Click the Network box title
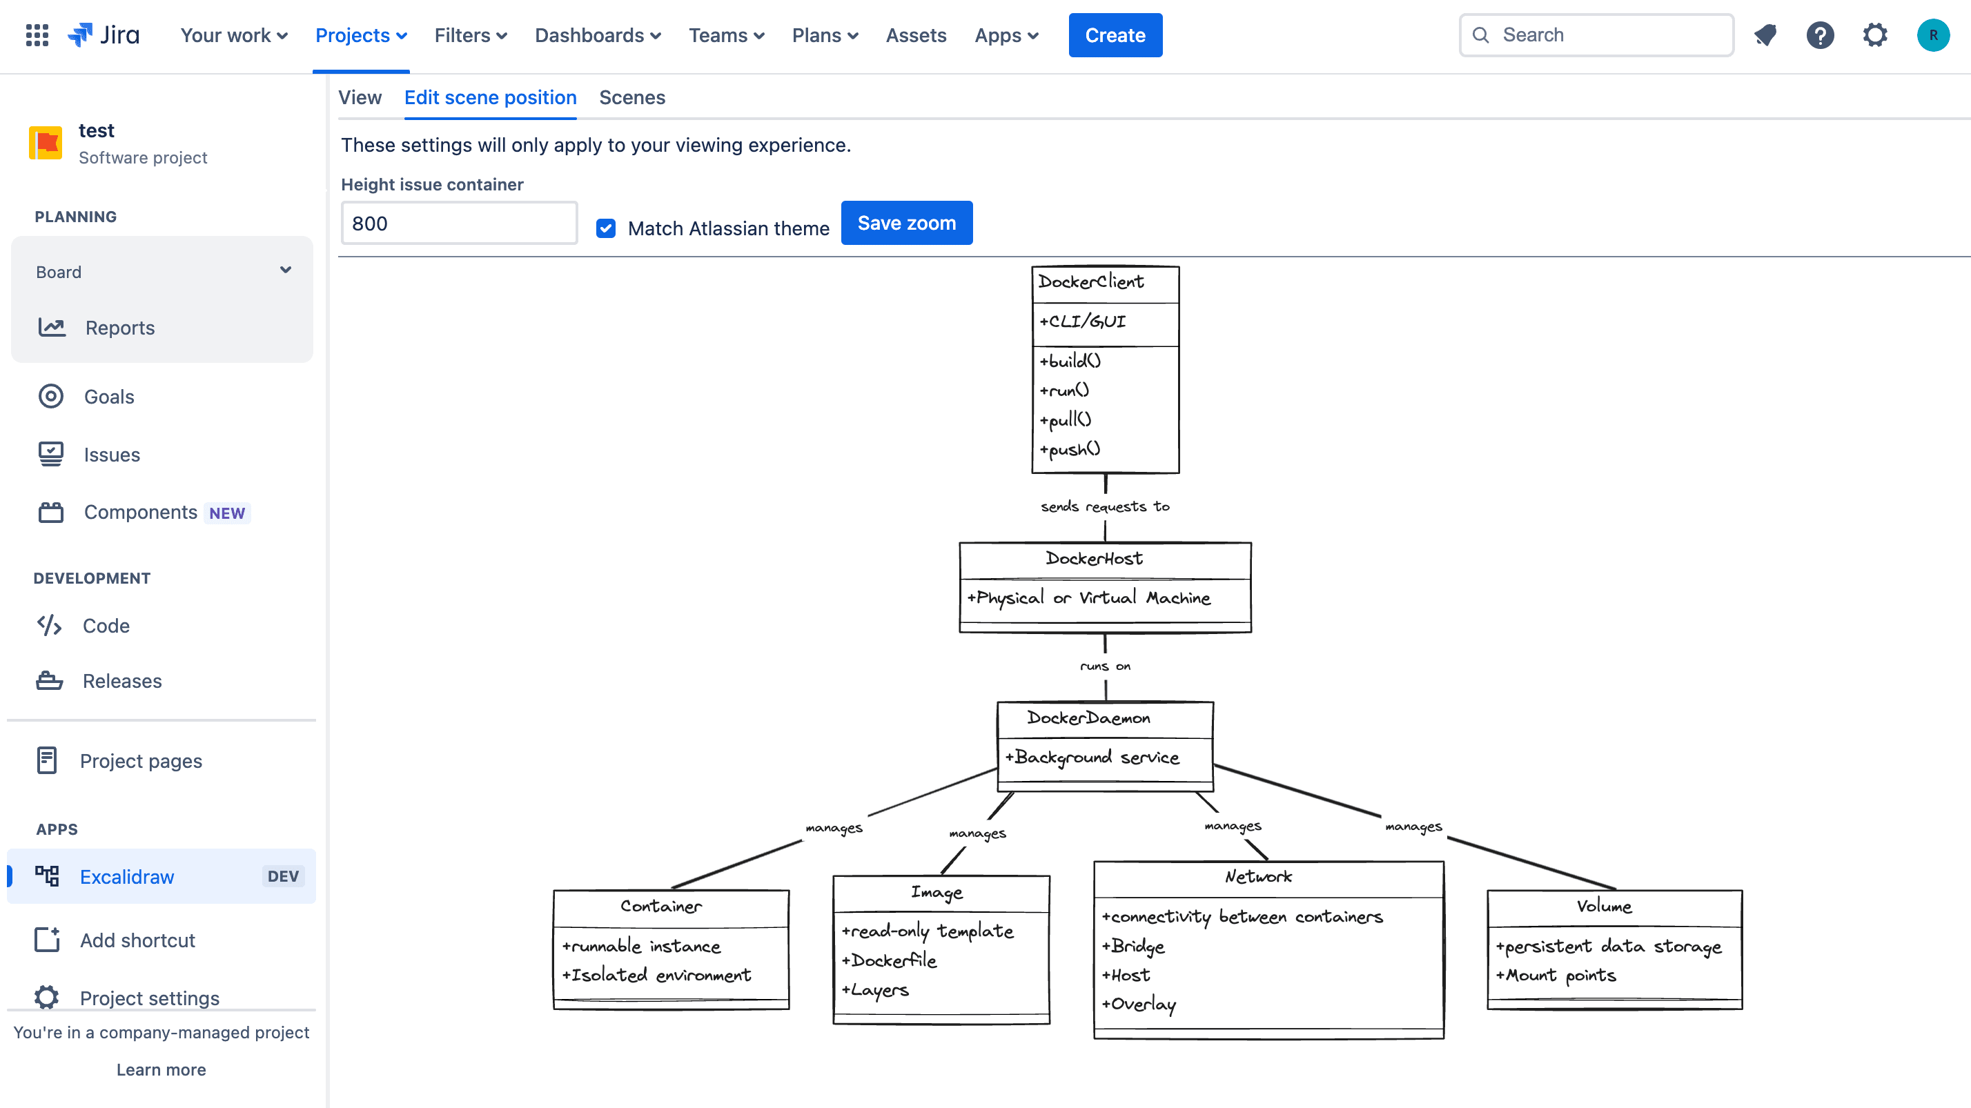The image size is (1971, 1108). [x=1258, y=876]
